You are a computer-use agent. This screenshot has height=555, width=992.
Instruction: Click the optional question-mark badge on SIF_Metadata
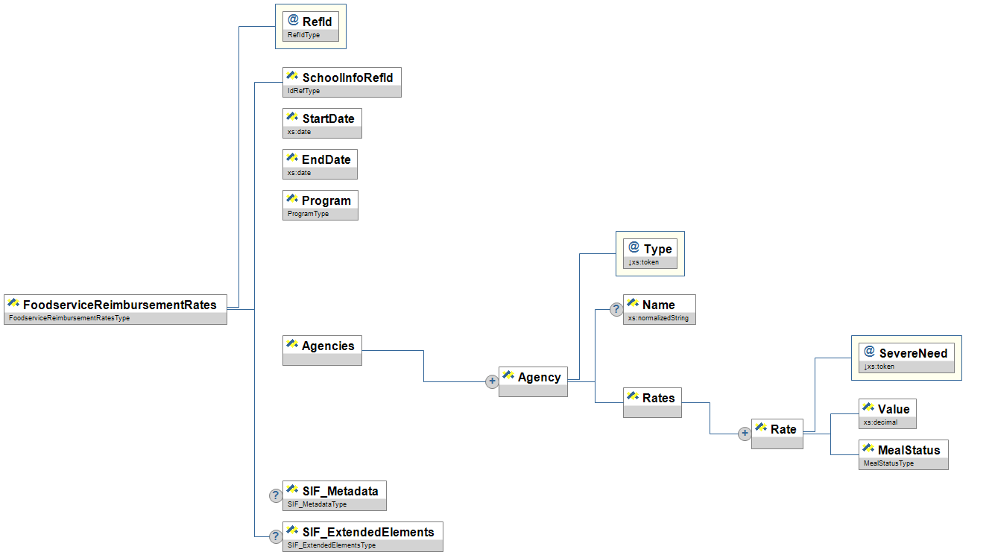tap(276, 495)
